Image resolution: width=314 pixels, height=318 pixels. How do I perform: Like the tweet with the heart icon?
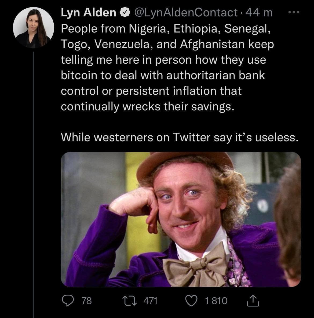(191, 301)
